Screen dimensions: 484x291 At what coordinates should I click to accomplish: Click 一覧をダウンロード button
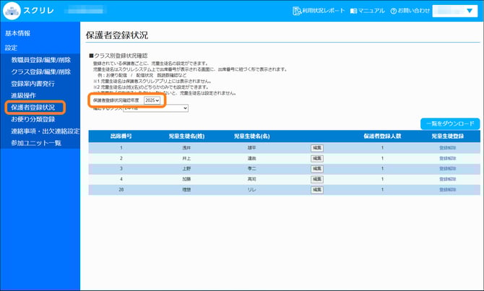pos(450,123)
